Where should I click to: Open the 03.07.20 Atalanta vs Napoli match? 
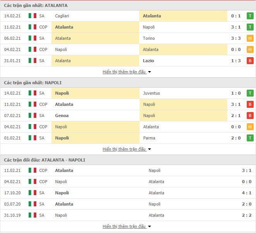tap(128, 204)
